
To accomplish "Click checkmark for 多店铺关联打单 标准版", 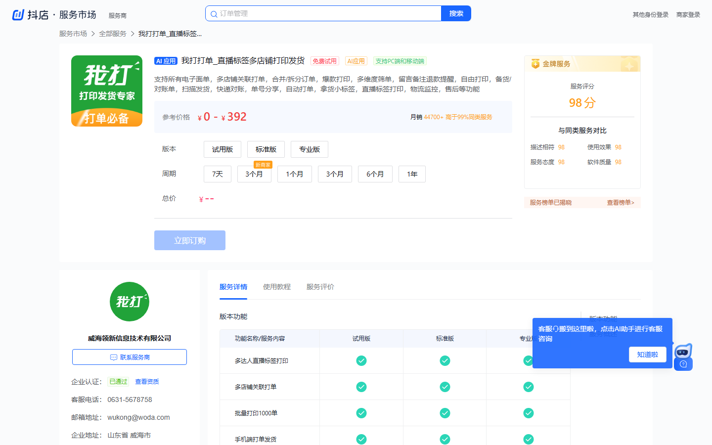I will pyautogui.click(x=445, y=387).
